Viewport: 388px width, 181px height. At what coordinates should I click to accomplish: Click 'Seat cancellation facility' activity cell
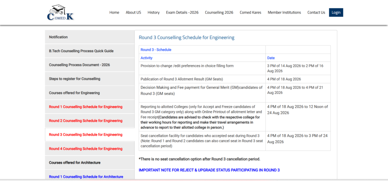click(x=202, y=141)
